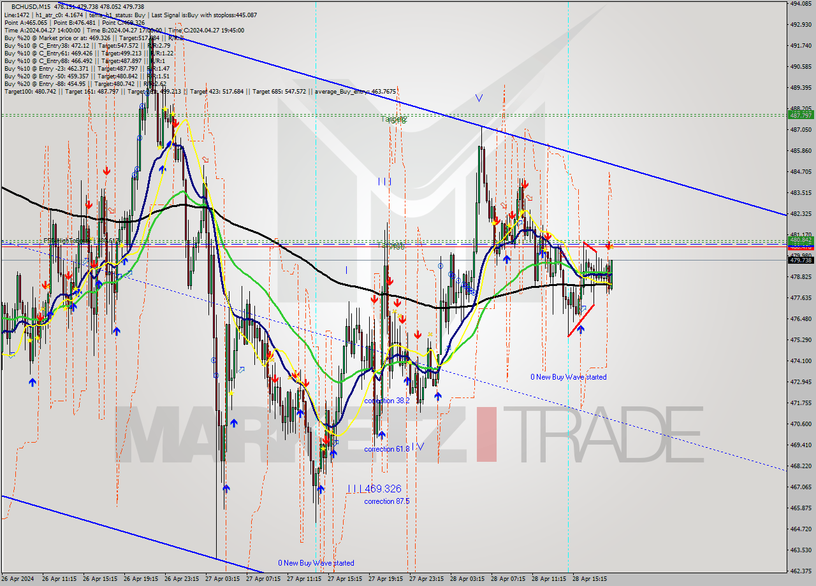The image size is (816, 586).
Task: Select the 27 Apr 03:15 time label
Action: click(x=222, y=579)
